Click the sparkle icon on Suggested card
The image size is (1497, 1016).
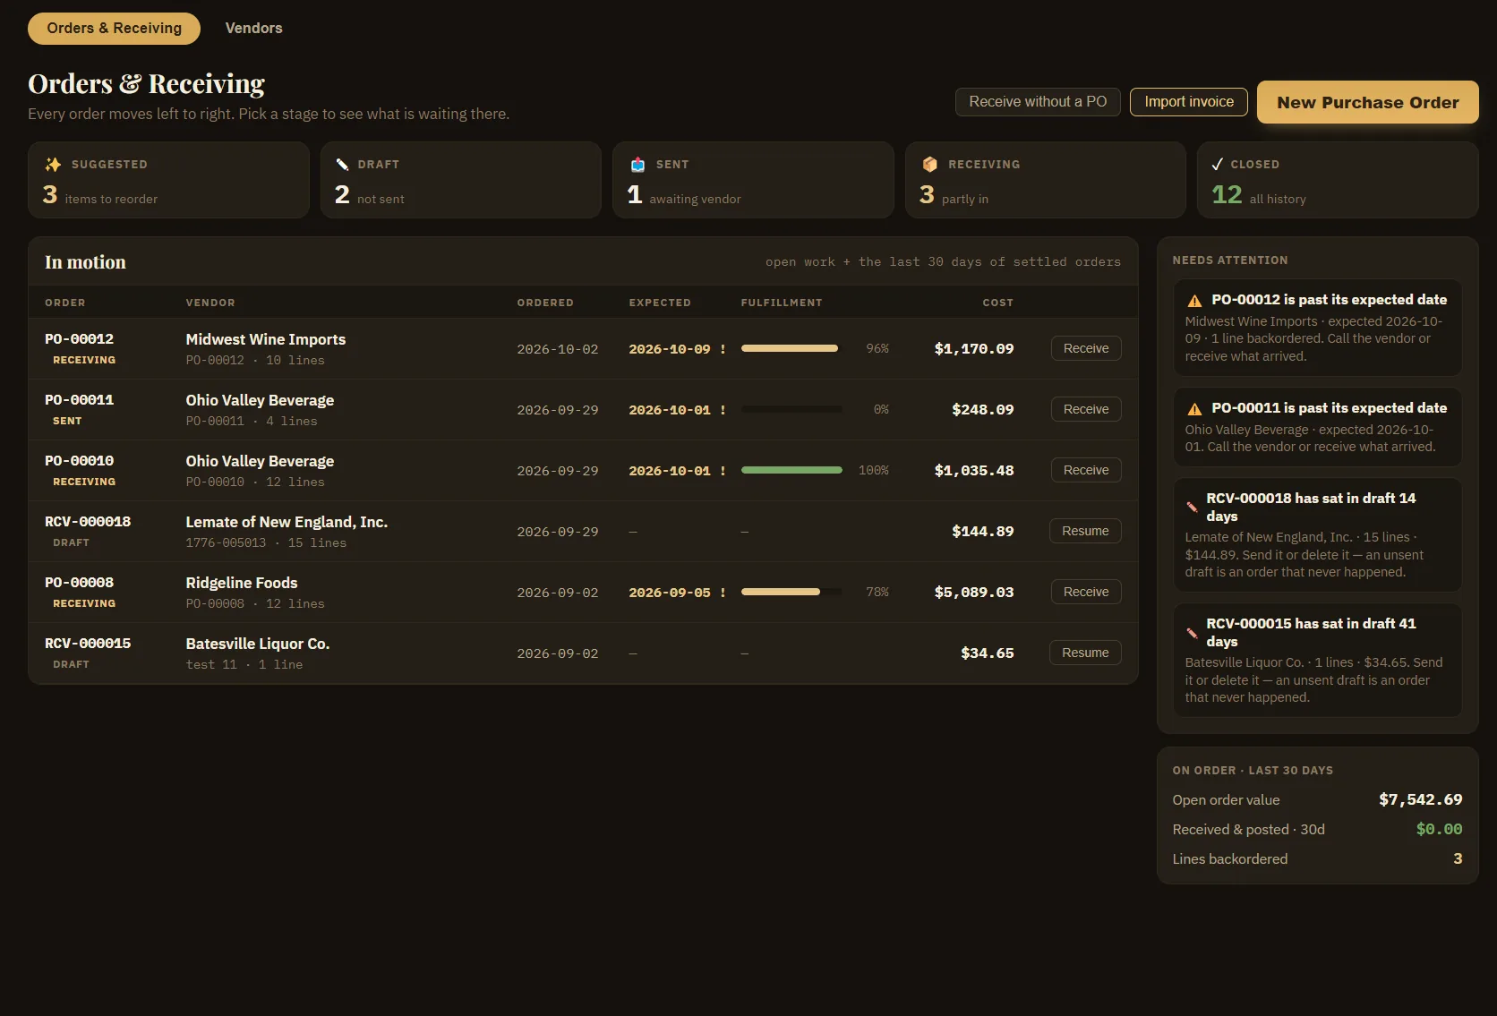click(53, 165)
